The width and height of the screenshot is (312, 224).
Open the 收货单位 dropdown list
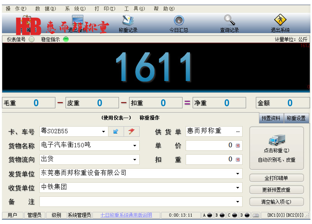(x=238, y=188)
